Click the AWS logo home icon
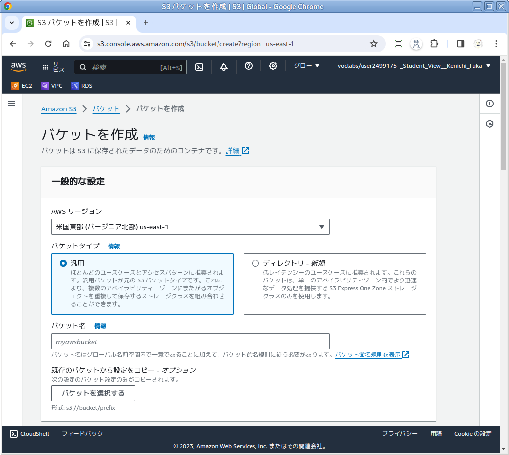Screen dimensions: 509x455 (19, 67)
